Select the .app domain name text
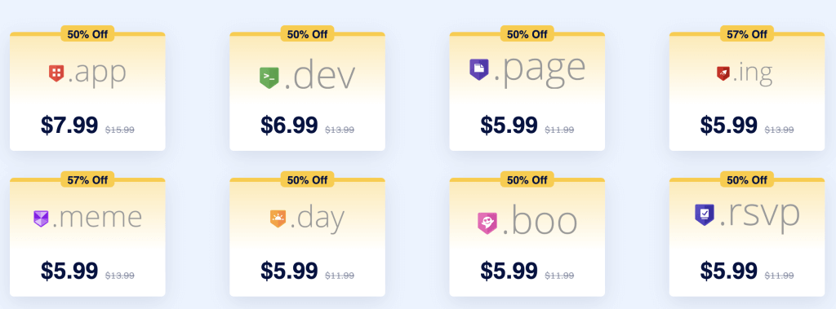Image resolution: width=836 pixels, height=309 pixels. pos(96,73)
